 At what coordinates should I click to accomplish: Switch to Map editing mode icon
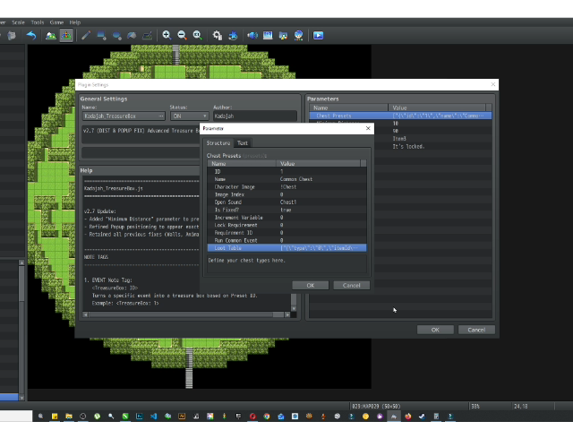click(x=50, y=36)
